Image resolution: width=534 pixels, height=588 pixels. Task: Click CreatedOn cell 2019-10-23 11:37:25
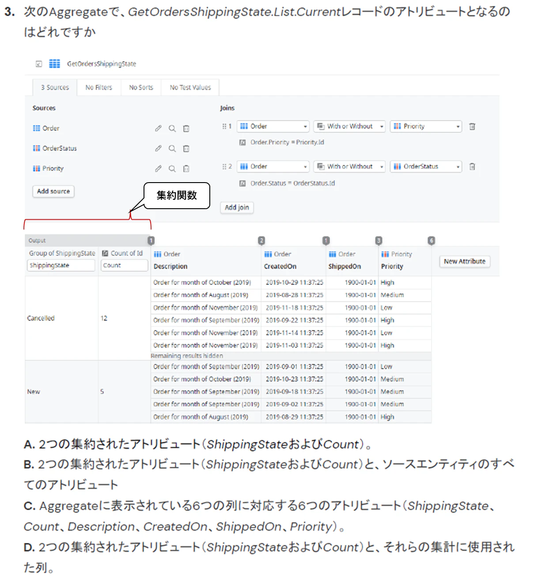point(294,379)
